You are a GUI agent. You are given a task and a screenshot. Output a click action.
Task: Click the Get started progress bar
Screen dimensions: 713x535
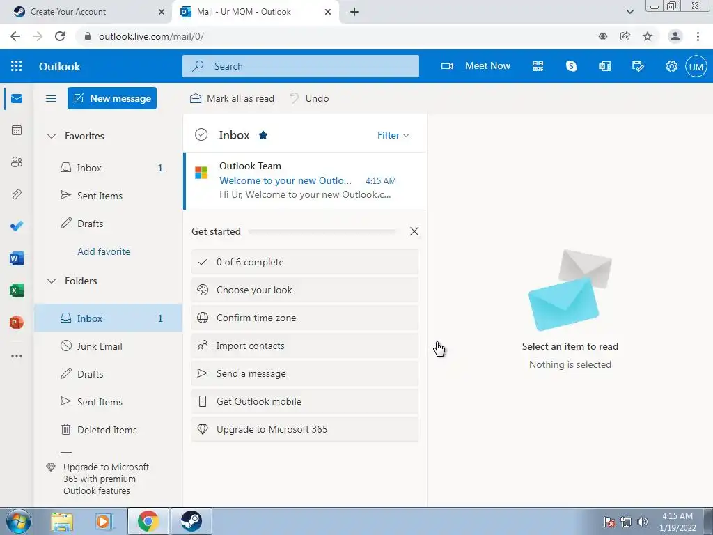tap(322, 231)
